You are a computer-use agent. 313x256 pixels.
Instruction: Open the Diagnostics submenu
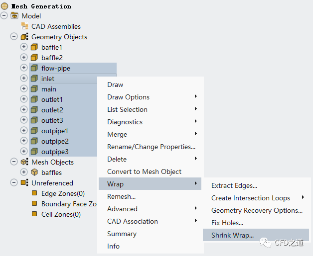pos(125,122)
